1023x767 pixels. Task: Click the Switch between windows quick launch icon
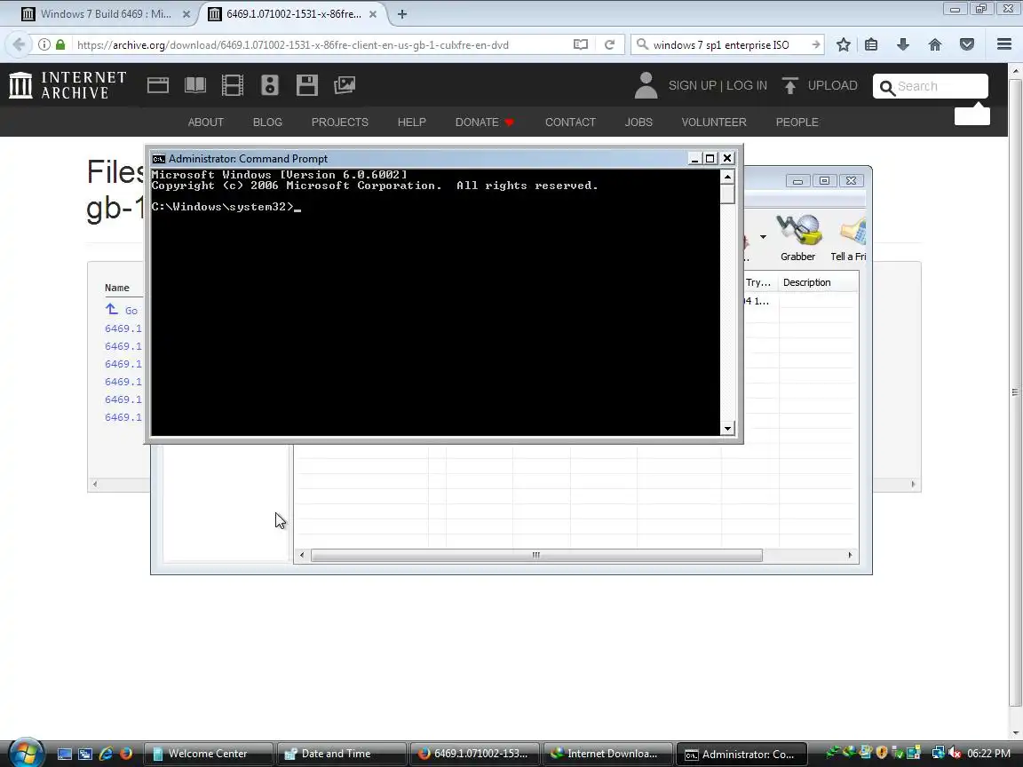[x=85, y=754]
